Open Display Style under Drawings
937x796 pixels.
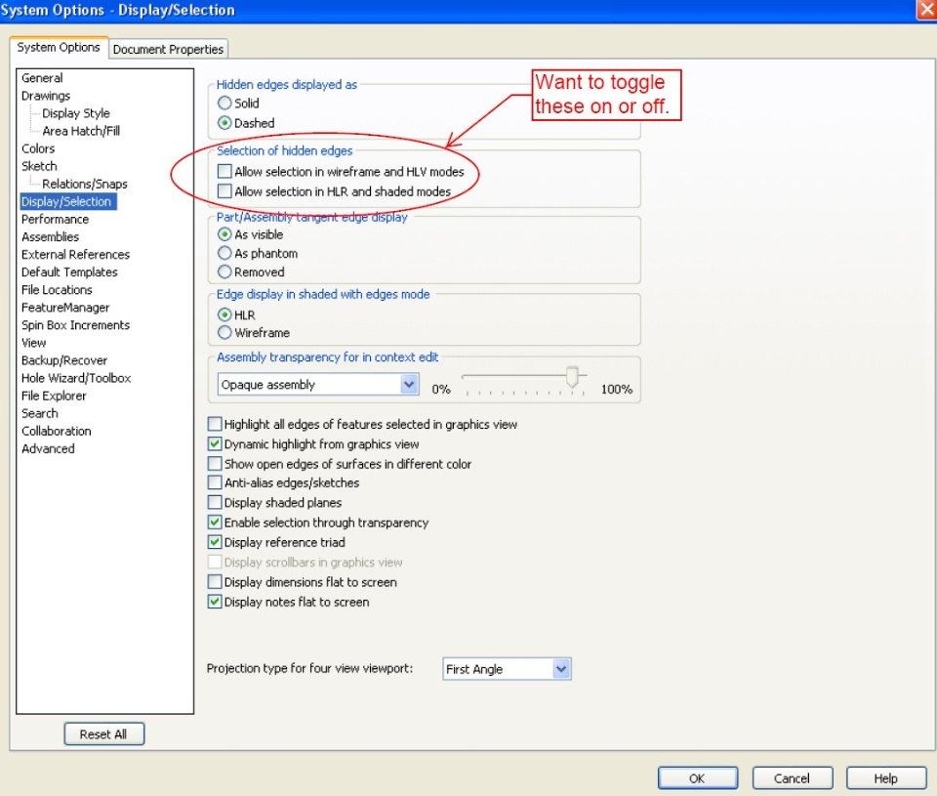pos(76,113)
